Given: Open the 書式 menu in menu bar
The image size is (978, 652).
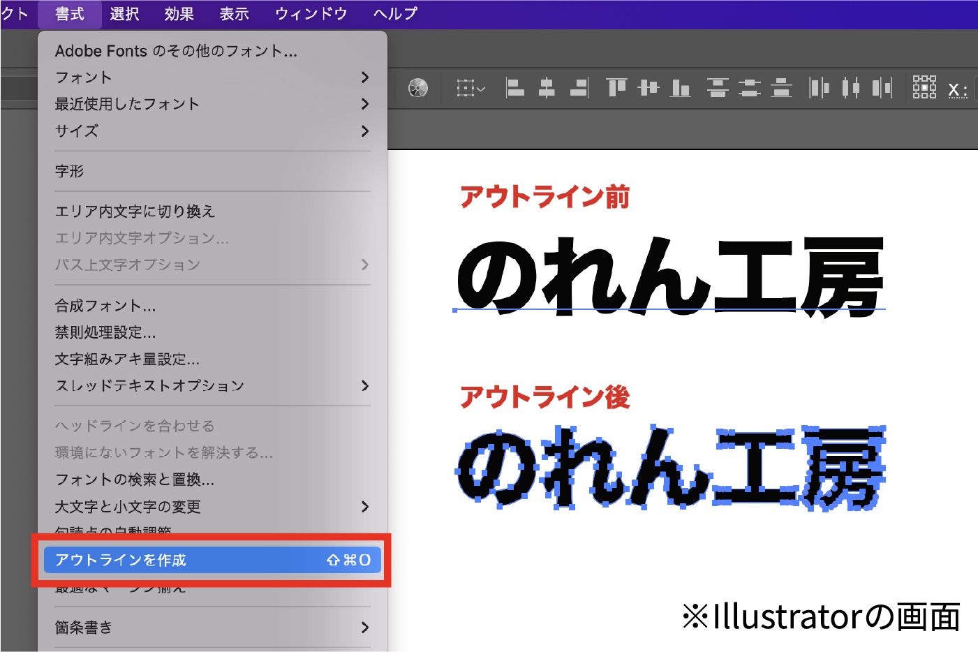Looking at the screenshot, I should tap(70, 14).
